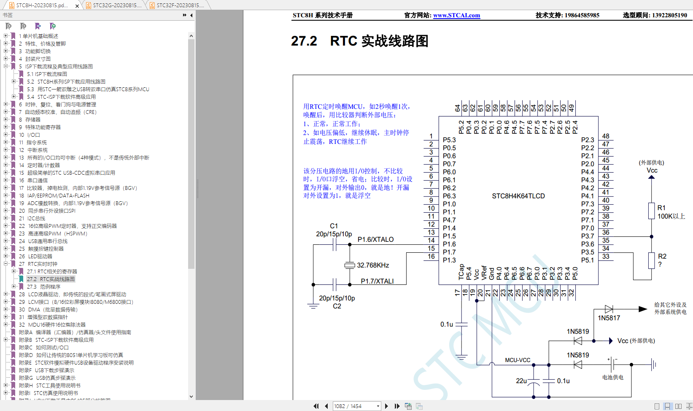693x411 pixels.
Task: Click the add new bookmark icon
Action: pos(23,26)
